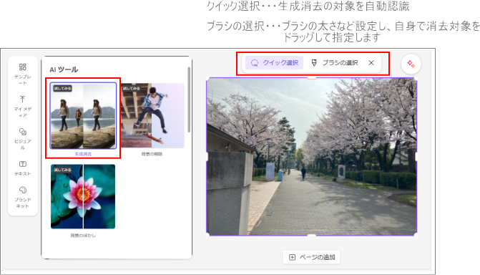Activate the クイック選択 mode

click(x=274, y=63)
